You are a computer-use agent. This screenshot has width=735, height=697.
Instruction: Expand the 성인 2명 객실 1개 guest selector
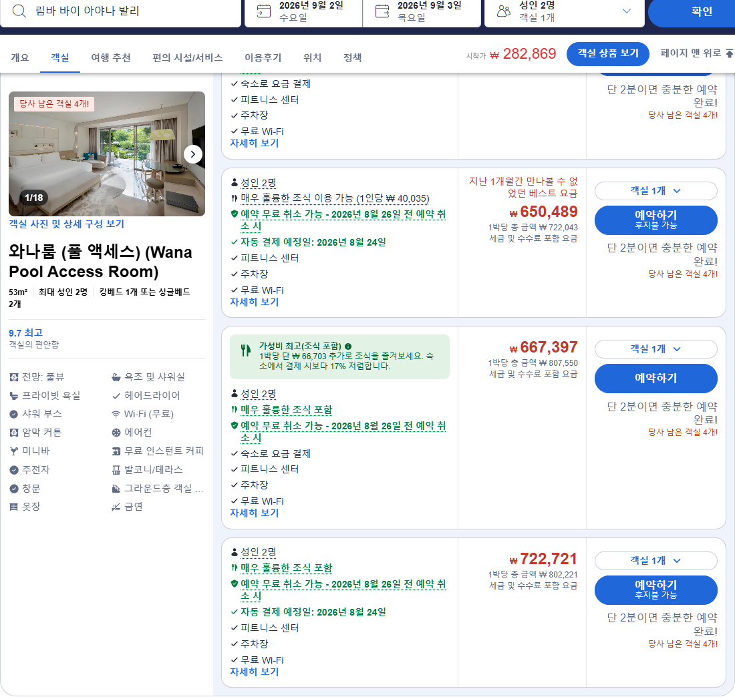pyautogui.click(x=565, y=11)
